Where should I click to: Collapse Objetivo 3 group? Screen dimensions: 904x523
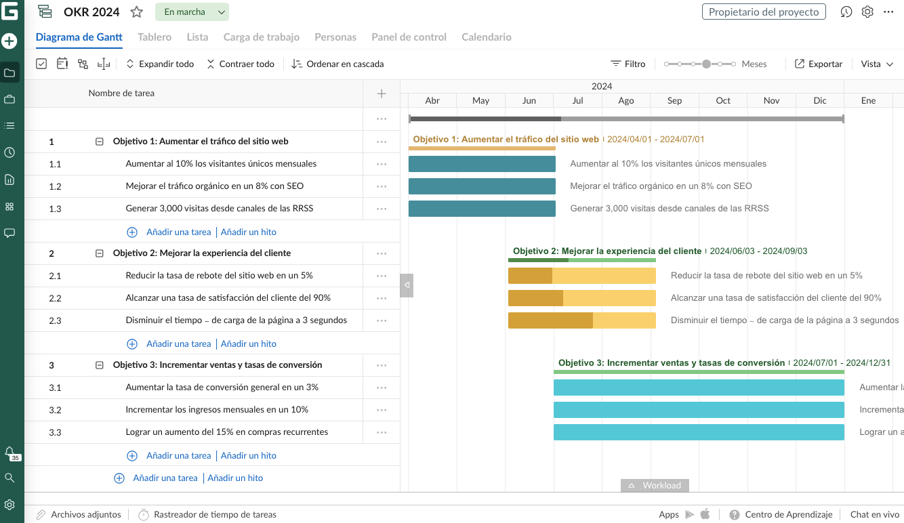tap(100, 365)
